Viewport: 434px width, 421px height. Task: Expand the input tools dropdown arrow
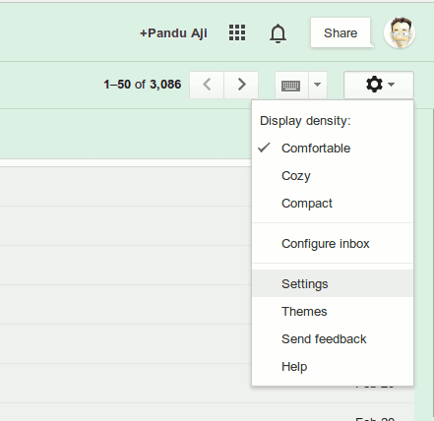pos(317,85)
